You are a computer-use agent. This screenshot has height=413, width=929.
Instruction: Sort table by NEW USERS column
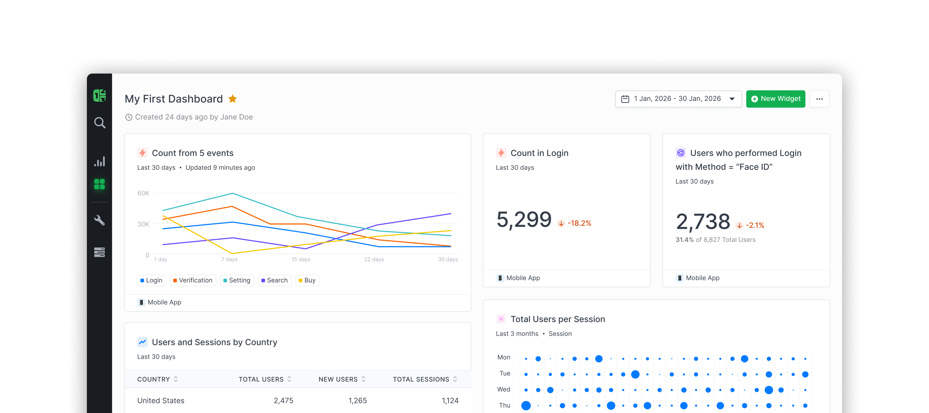click(x=342, y=379)
